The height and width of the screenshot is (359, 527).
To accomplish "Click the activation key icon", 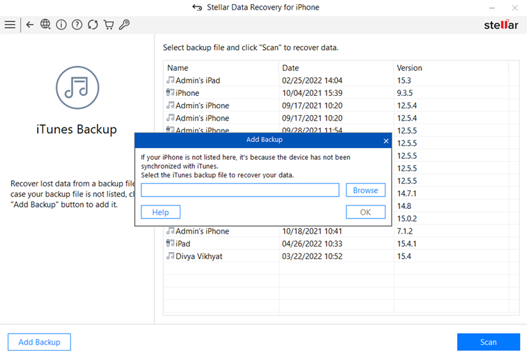I will (x=124, y=25).
